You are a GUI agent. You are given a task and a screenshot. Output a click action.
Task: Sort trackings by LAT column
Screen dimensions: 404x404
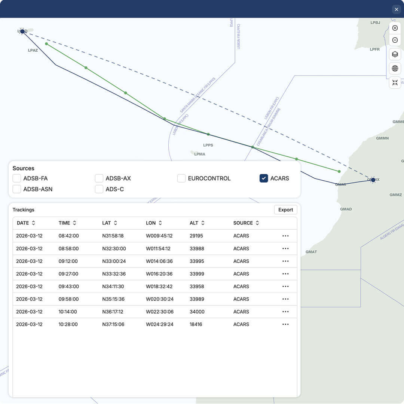110,223
